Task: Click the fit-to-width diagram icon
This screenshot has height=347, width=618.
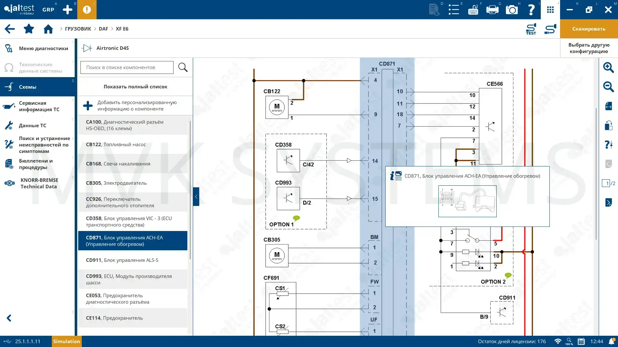Action: [608, 106]
